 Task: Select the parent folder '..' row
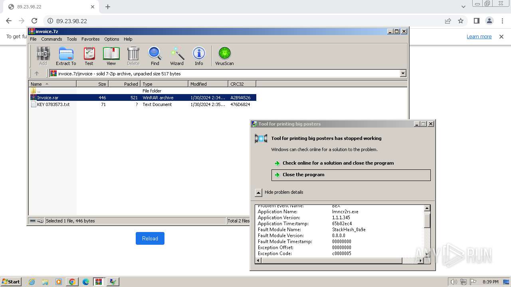(143, 91)
